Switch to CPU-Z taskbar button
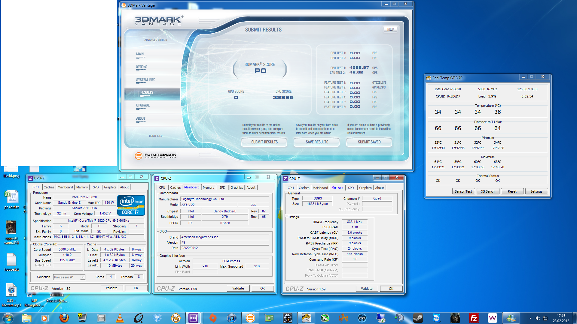577x324 pixels. pos(193,318)
